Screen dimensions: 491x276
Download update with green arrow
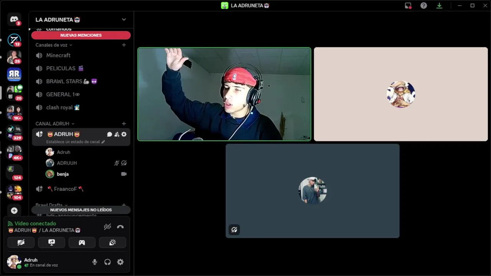[439, 5]
